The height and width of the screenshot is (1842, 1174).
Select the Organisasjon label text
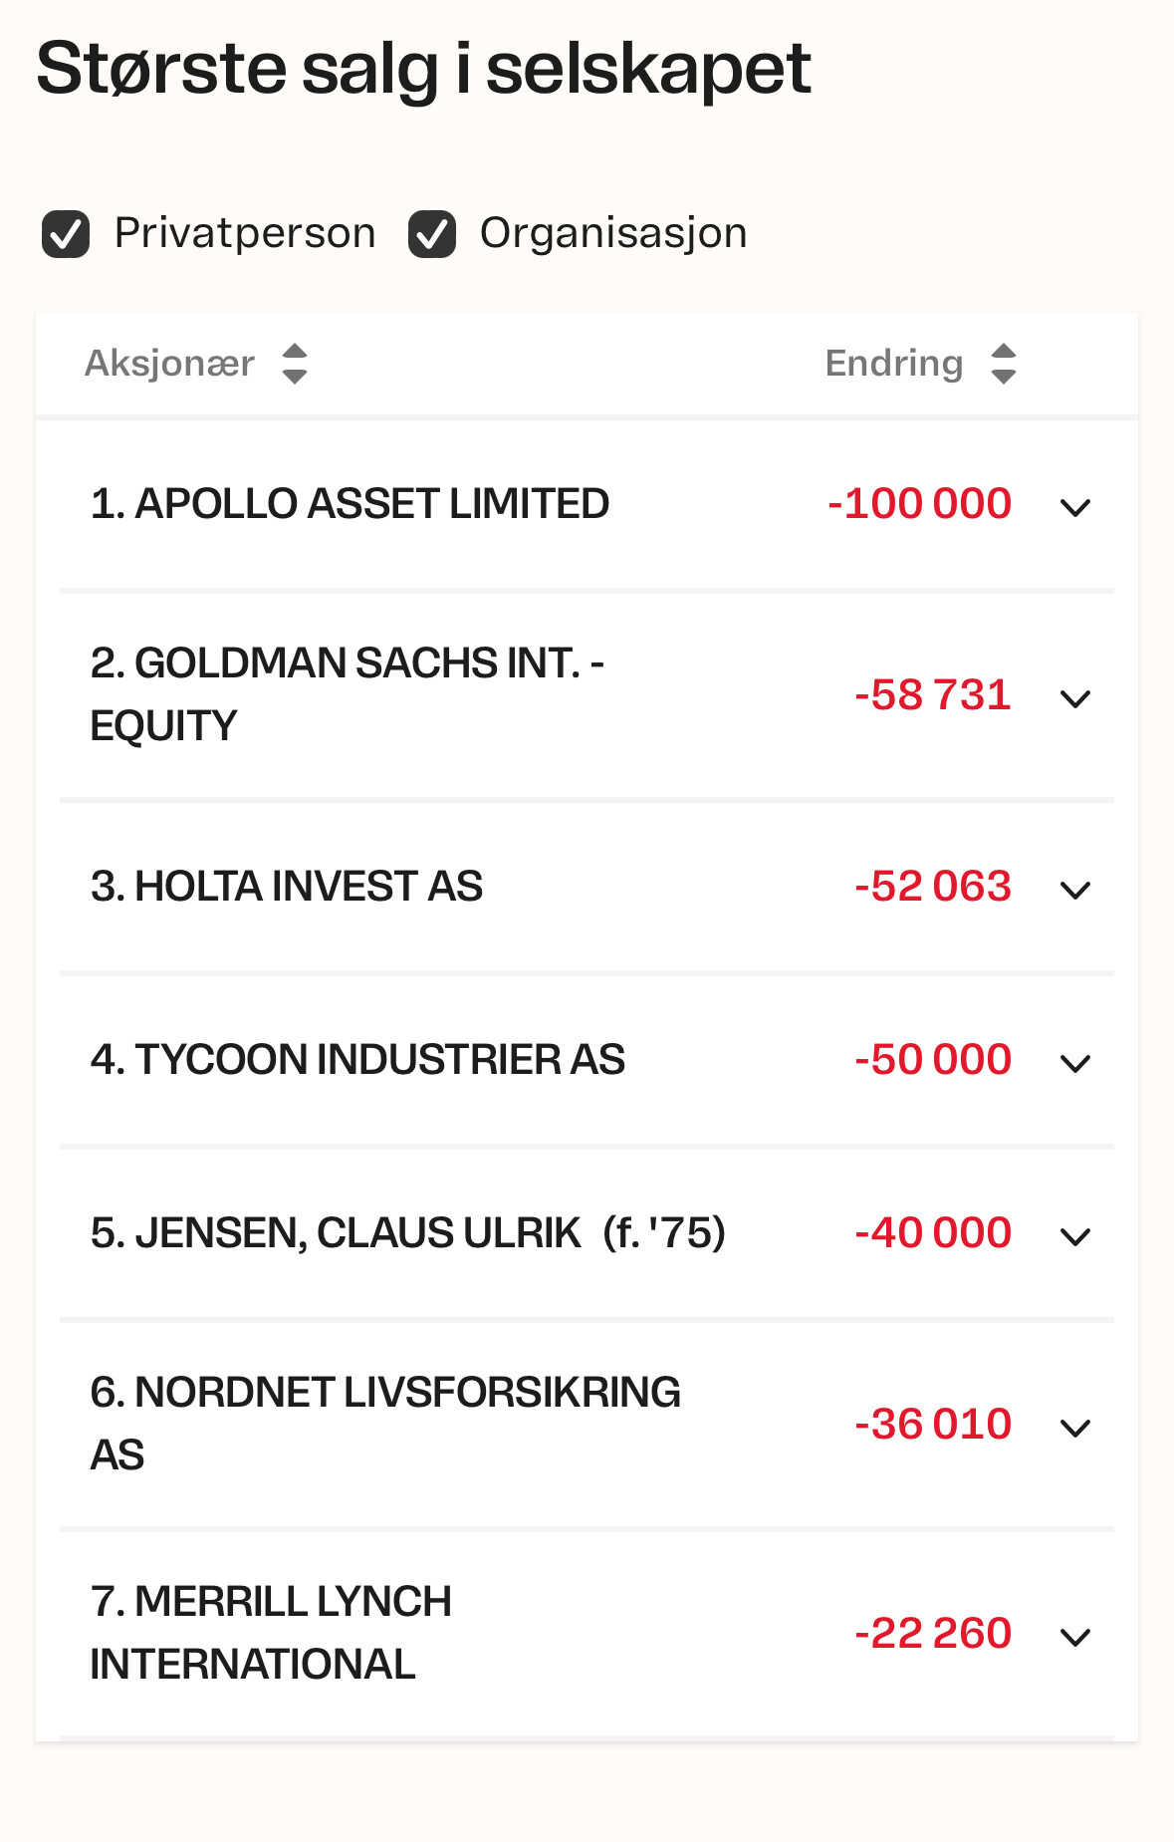coord(613,233)
